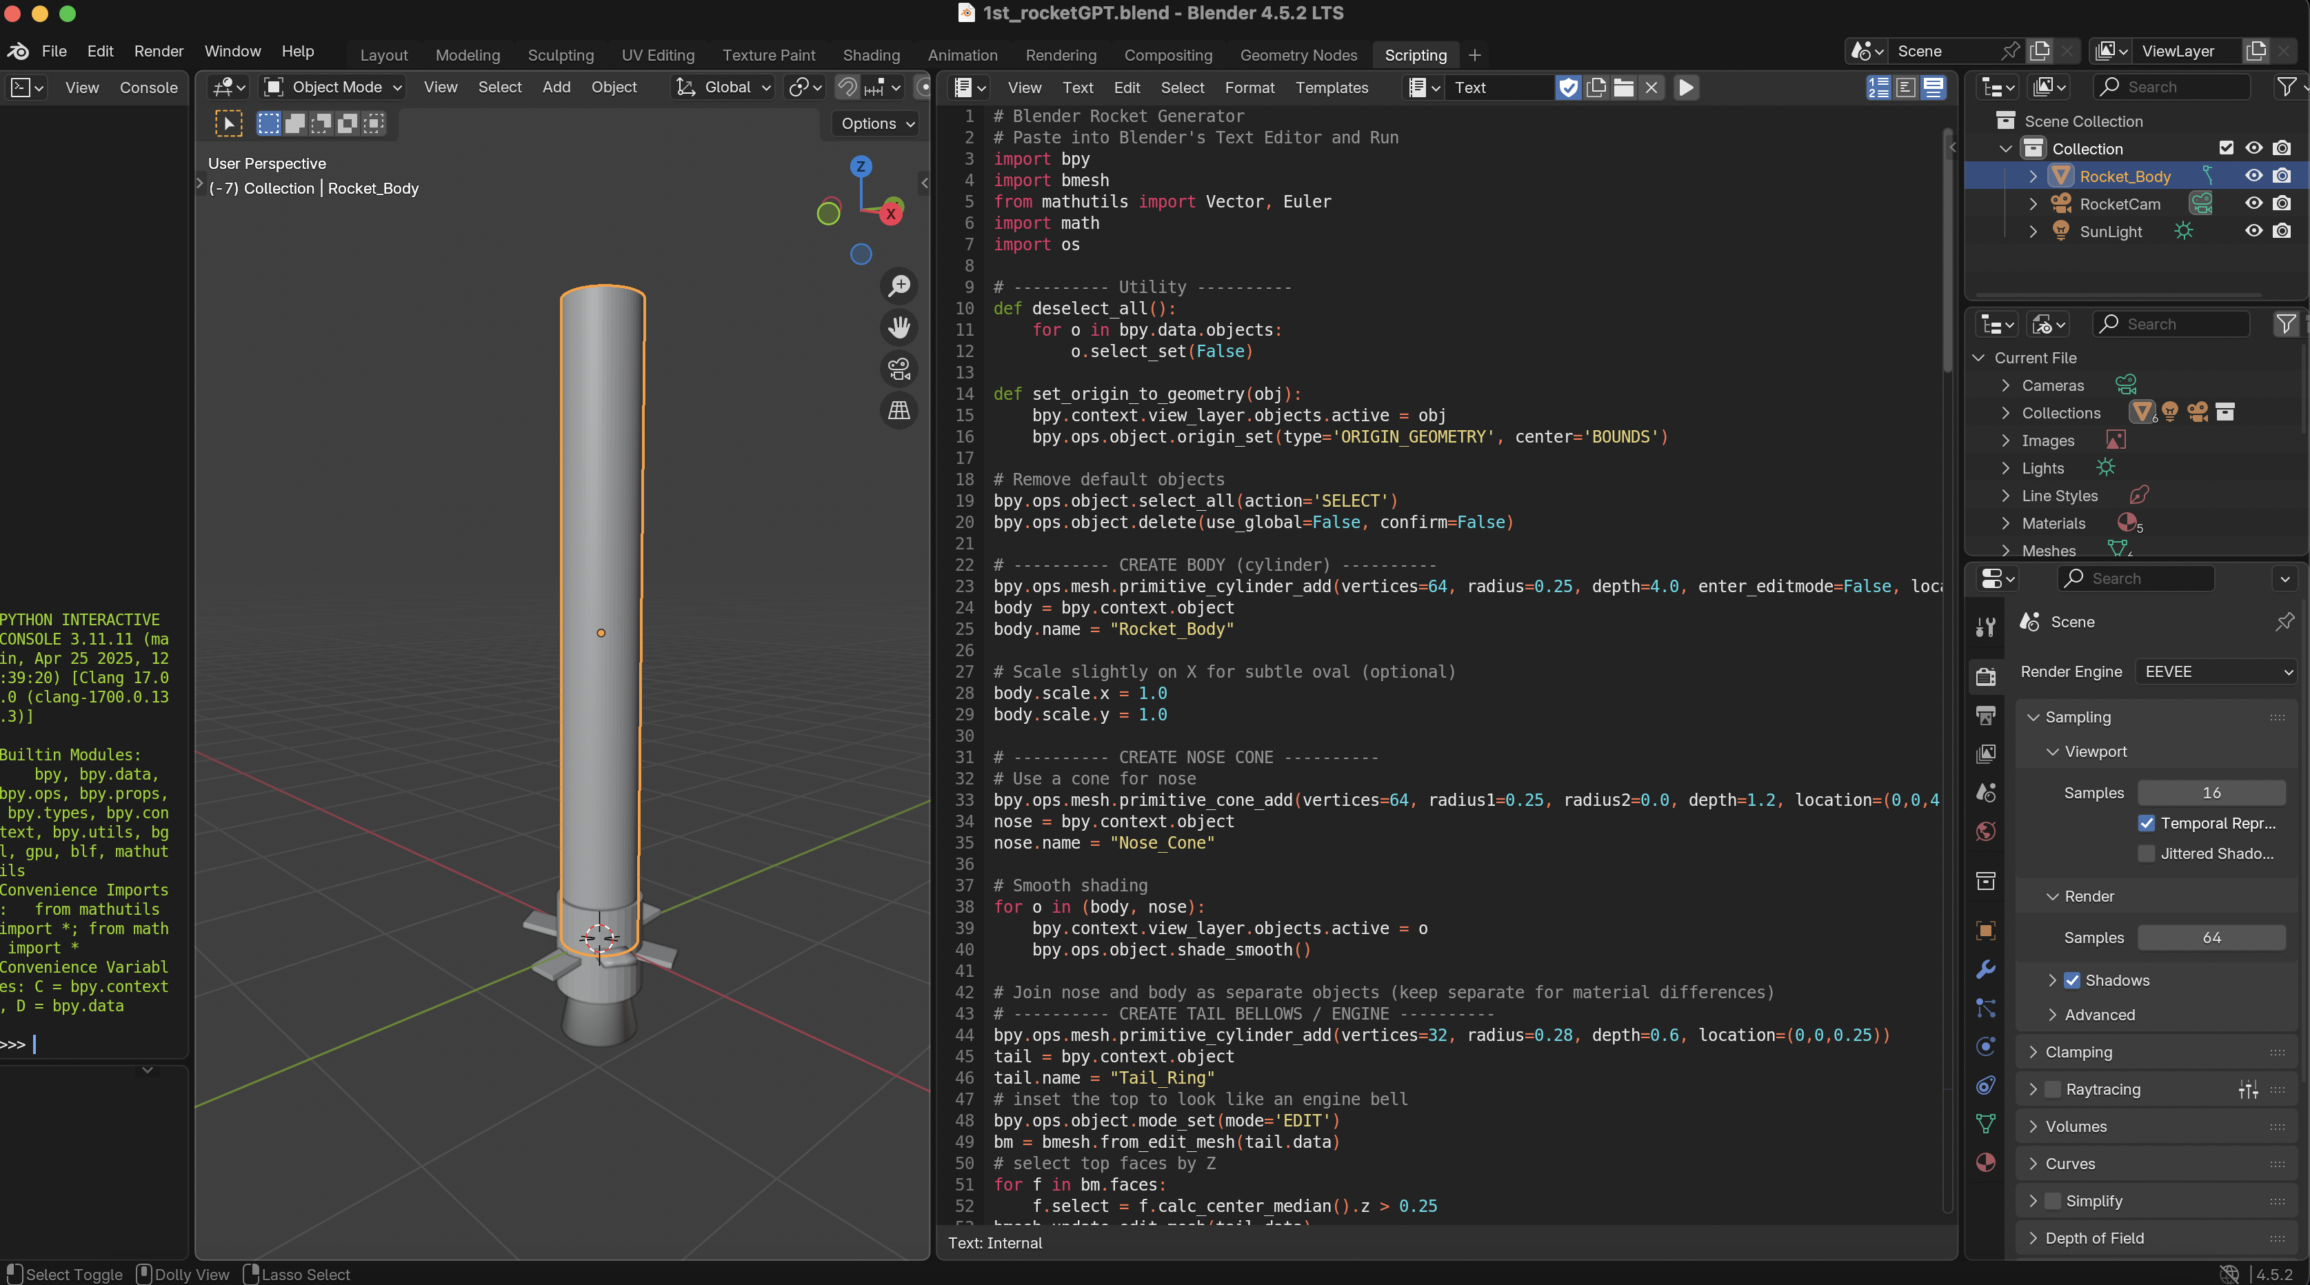This screenshot has height=1285, width=2310.
Task: Click the pan view hand icon
Action: click(x=898, y=327)
